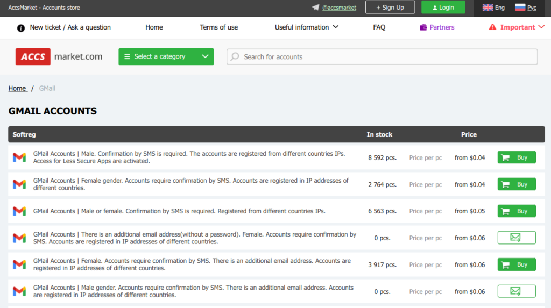The height and width of the screenshot is (308, 551).
Task: Click the Gmail icon of the first listing
Action: tap(19, 157)
